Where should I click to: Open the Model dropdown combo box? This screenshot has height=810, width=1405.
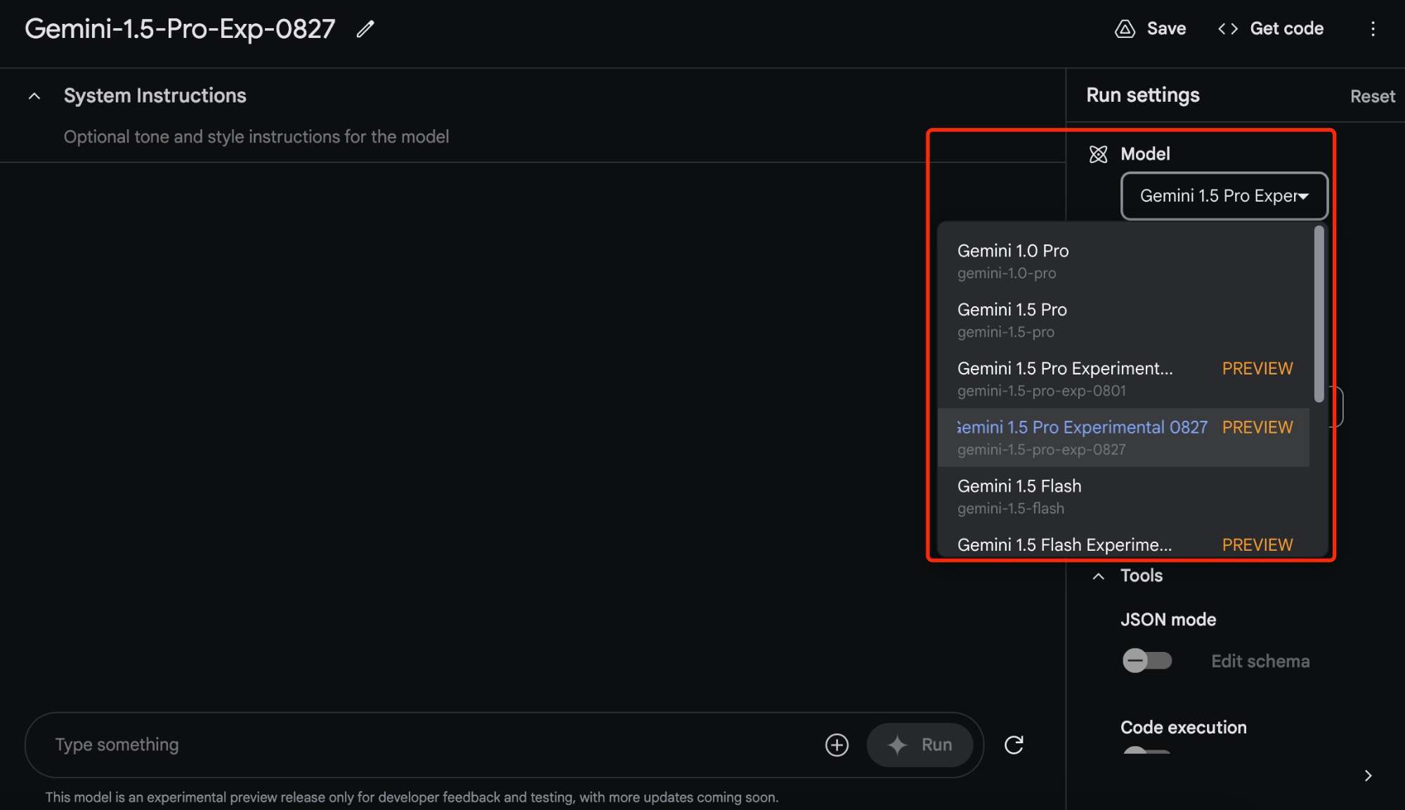click(1223, 196)
